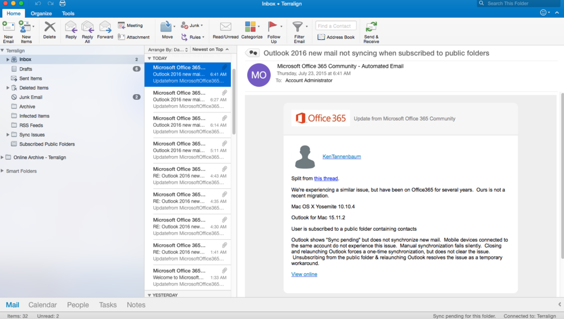Expand the Deleted Items folder
Screen dimensions: 564x319
point(8,88)
